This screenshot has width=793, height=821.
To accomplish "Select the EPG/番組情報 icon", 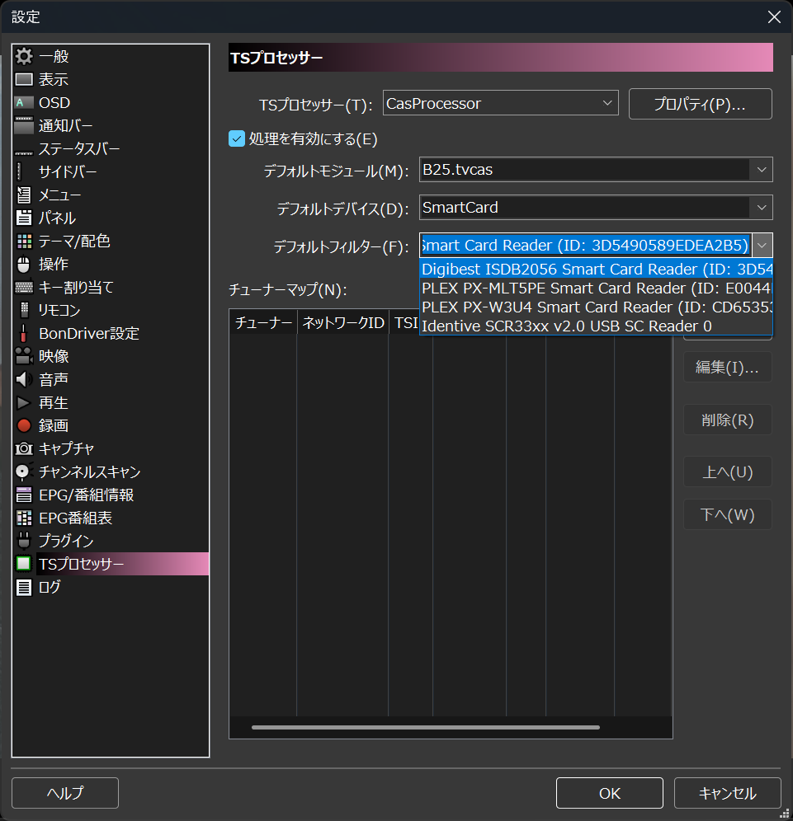I will tap(24, 495).
